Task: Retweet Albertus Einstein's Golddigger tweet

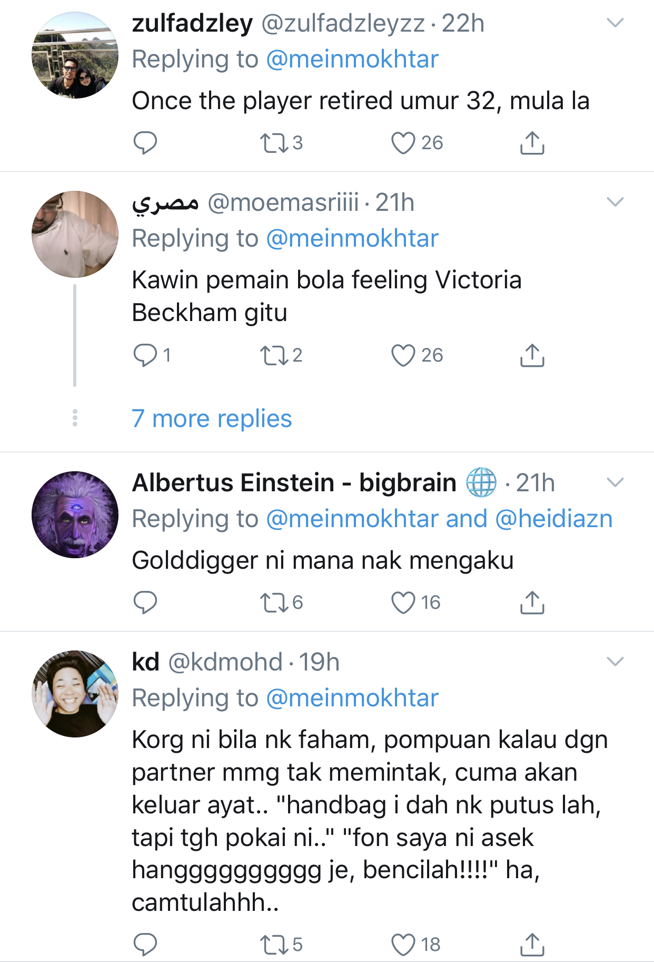Action: [x=274, y=603]
